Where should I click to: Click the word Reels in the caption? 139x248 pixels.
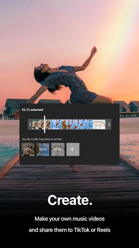[x=104, y=230]
